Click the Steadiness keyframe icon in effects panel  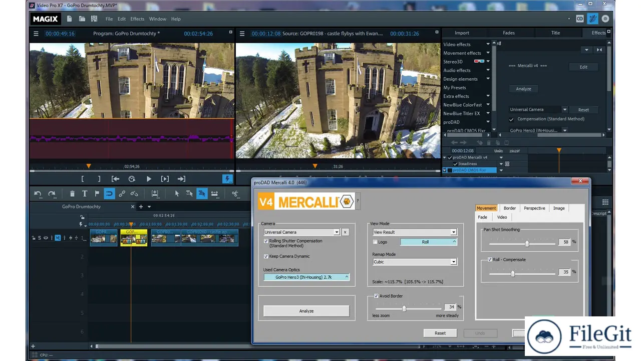507,164
